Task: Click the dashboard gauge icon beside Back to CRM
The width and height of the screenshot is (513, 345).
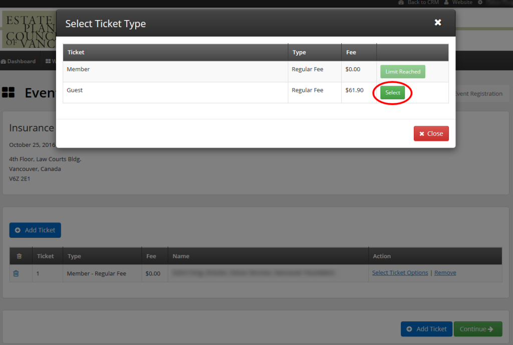Action: pos(401,3)
